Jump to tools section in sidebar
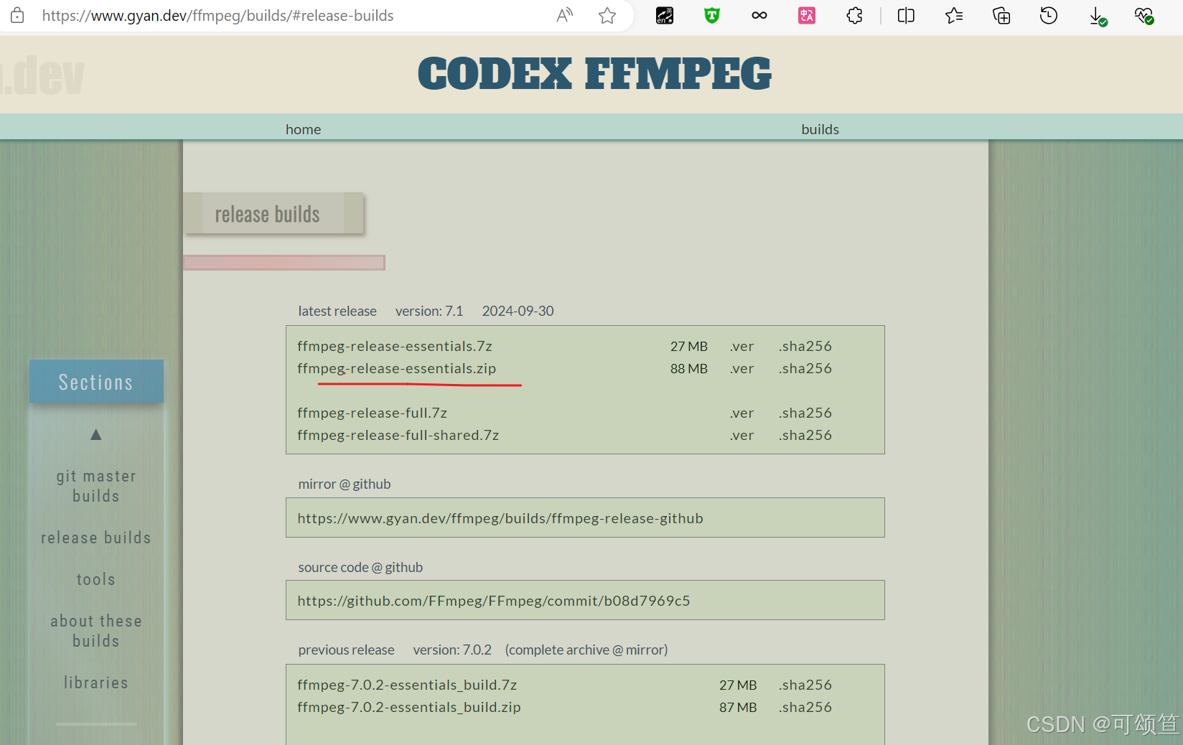This screenshot has width=1183, height=745. (96, 579)
